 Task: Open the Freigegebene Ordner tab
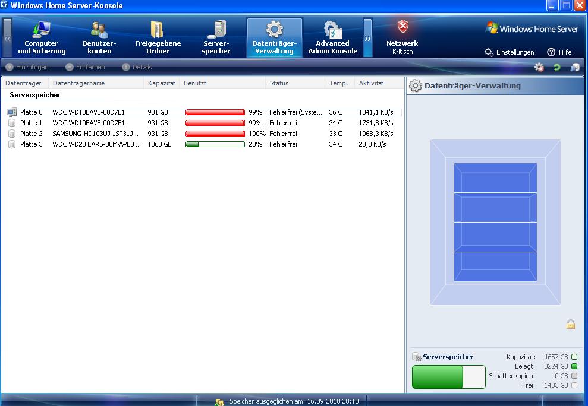click(158, 38)
